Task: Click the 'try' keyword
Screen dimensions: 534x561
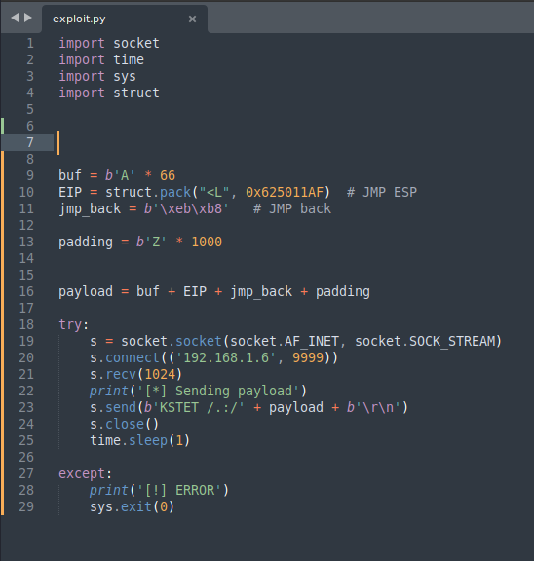Action: [x=70, y=325]
